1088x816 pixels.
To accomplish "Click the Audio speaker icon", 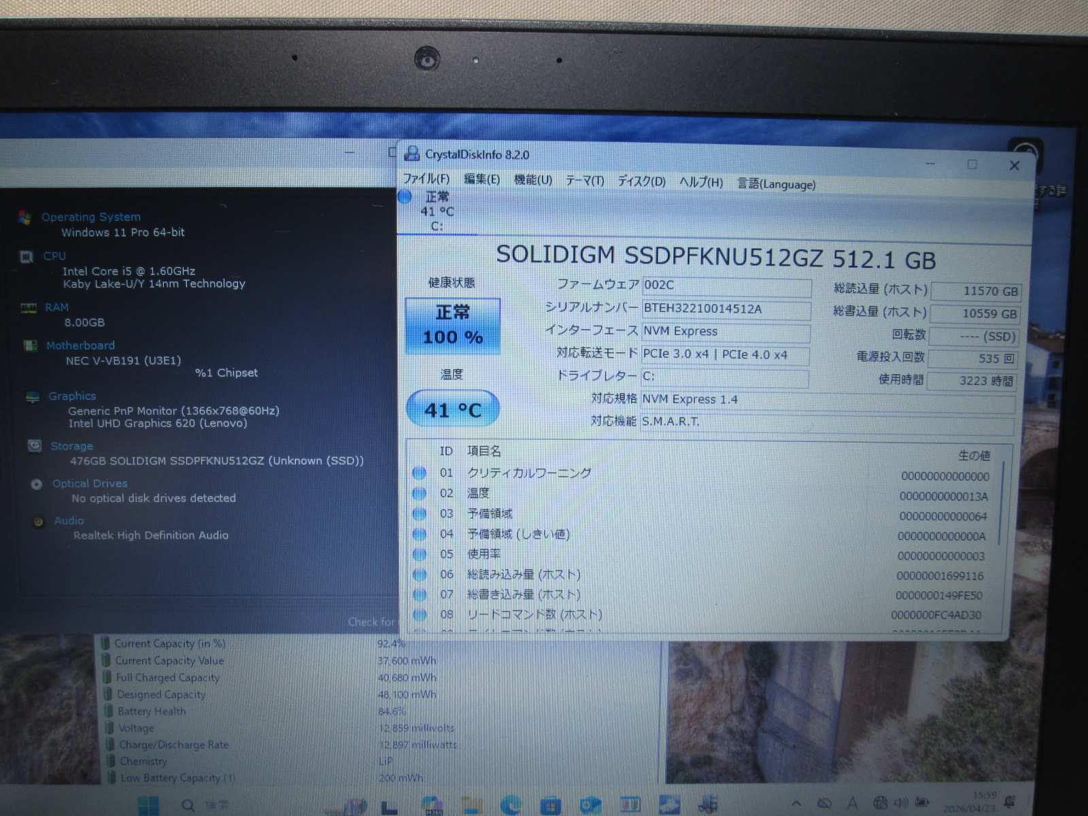I will (x=39, y=522).
